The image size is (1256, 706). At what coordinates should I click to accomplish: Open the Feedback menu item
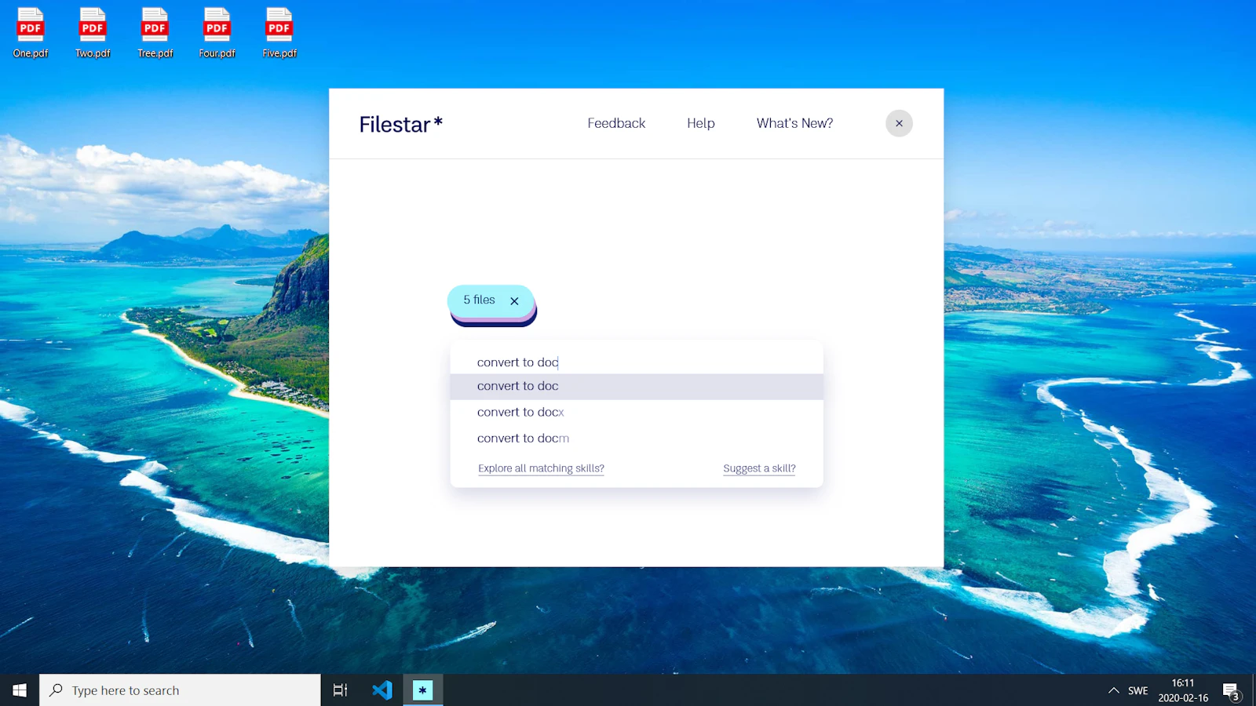click(x=616, y=123)
